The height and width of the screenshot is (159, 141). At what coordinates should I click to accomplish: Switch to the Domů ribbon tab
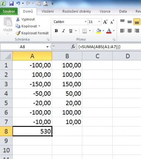tap(28, 11)
